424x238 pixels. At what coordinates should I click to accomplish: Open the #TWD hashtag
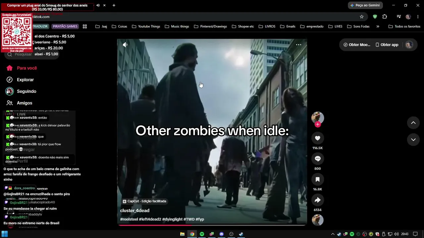(189, 219)
